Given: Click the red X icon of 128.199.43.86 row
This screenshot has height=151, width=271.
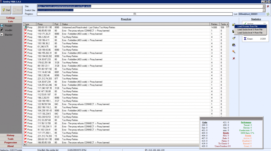Looking at the screenshot, I should point(25,50).
